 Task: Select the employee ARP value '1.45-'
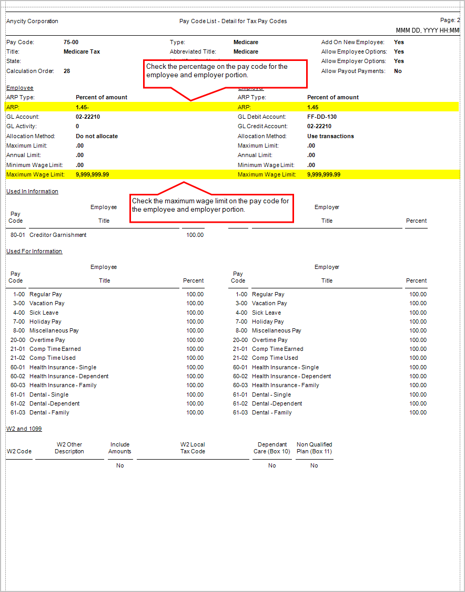(82, 107)
